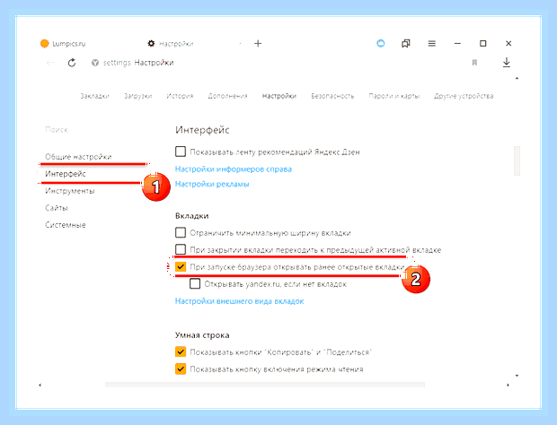Enable Яндекс.Дзен recommendations checkbox
The width and height of the screenshot is (557, 425).
click(181, 152)
